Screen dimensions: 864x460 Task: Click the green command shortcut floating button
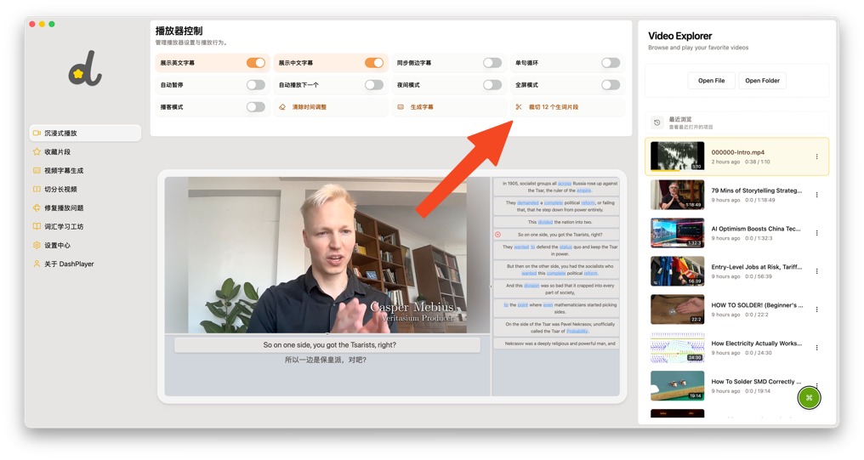click(x=809, y=398)
